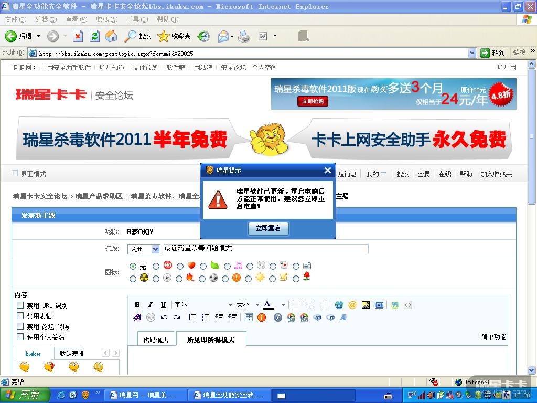Expand the font color dropdown arrow
This screenshot has width=537, height=403.
click(x=283, y=305)
